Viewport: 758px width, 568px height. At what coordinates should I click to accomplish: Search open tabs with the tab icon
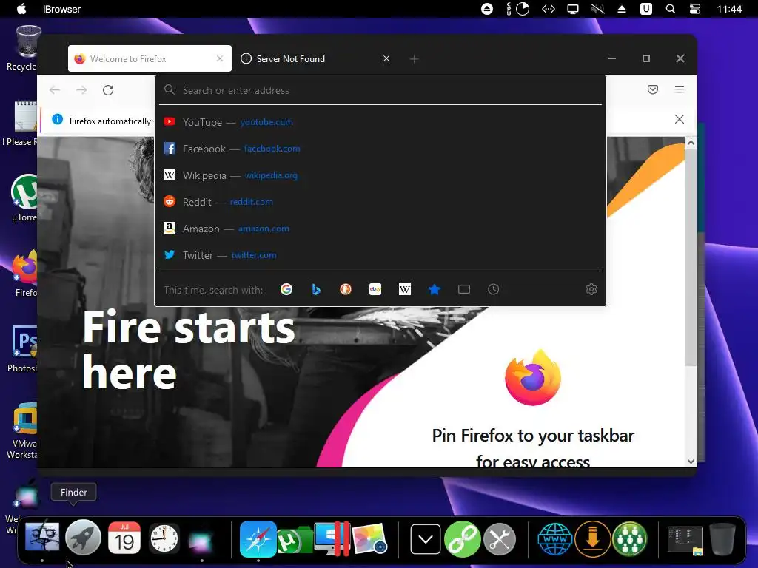click(x=463, y=289)
